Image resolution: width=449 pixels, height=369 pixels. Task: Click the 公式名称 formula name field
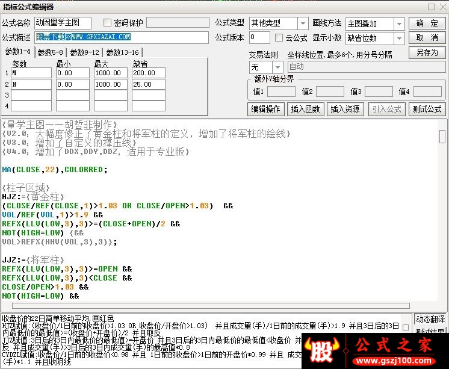tap(63, 23)
